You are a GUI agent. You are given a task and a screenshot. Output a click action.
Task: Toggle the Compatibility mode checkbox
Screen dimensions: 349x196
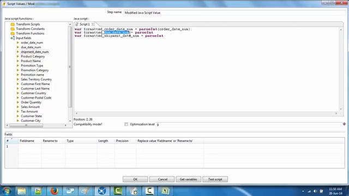point(126,124)
